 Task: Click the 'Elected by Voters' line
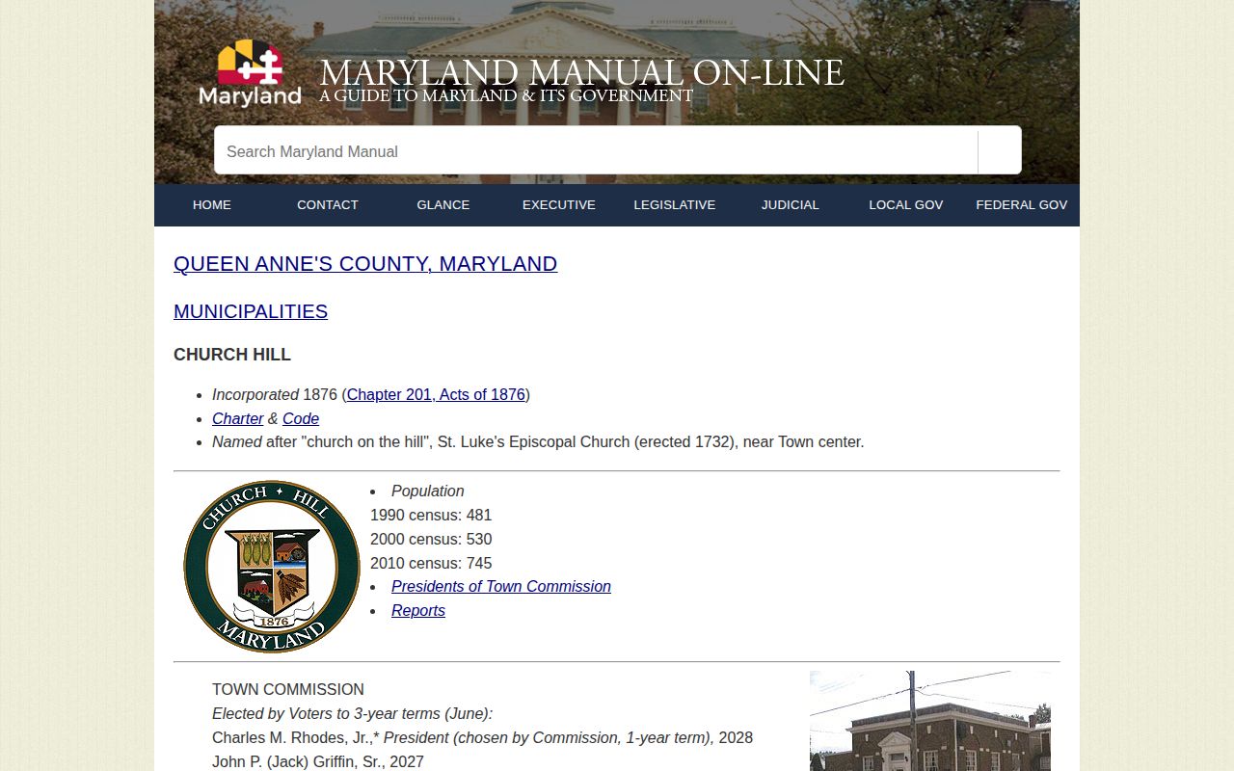click(x=352, y=714)
